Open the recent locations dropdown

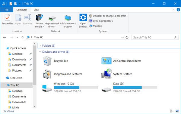17,37
